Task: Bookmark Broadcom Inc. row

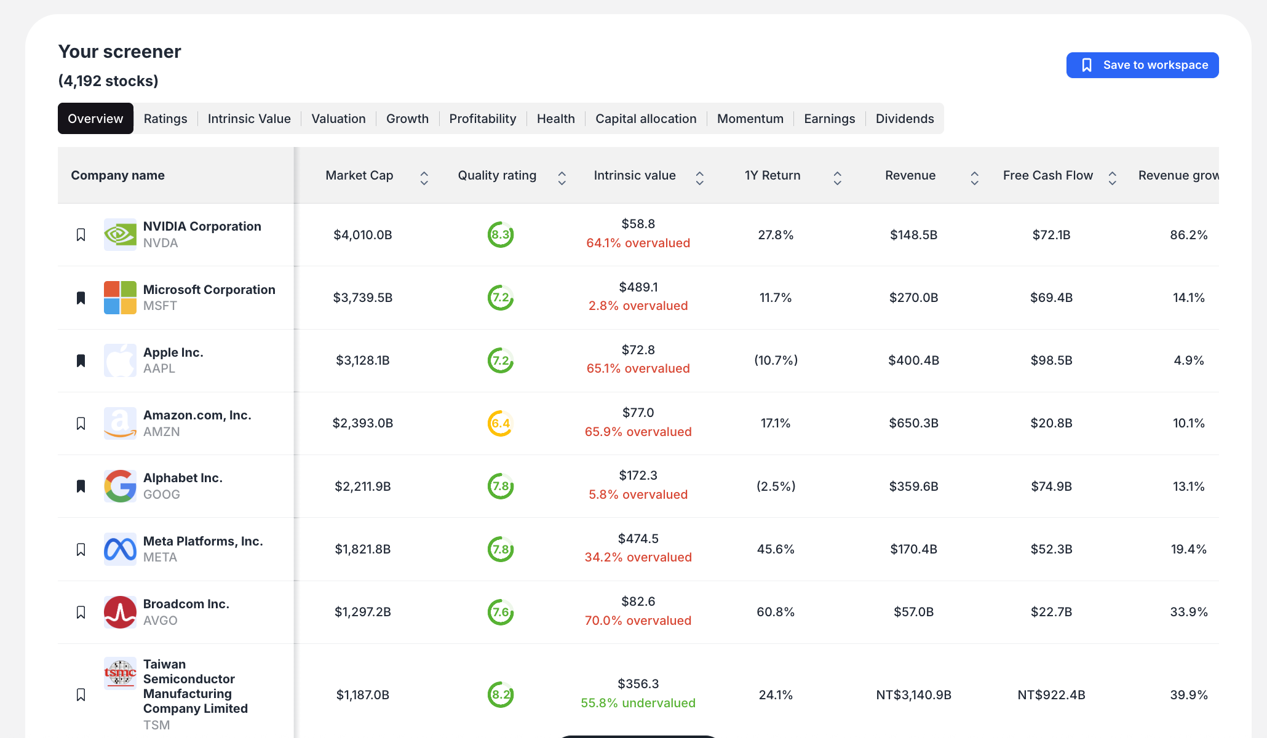Action: pyautogui.click(x=81, y=612)
